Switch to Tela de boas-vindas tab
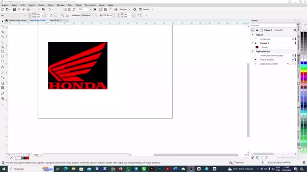 [x=17, y=20]
